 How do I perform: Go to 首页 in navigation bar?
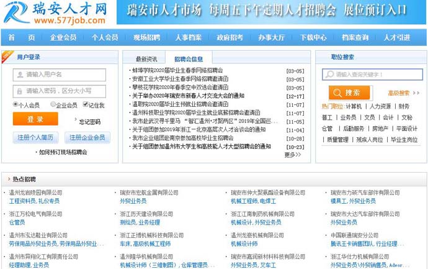click(22, 37)
